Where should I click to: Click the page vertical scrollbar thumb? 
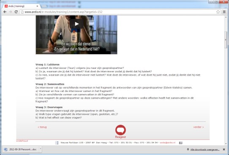point(226,40)
